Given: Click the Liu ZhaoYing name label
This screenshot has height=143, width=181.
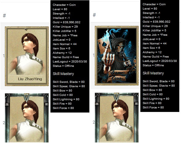Looking at the screenshot, I should [x=30, y=79].
